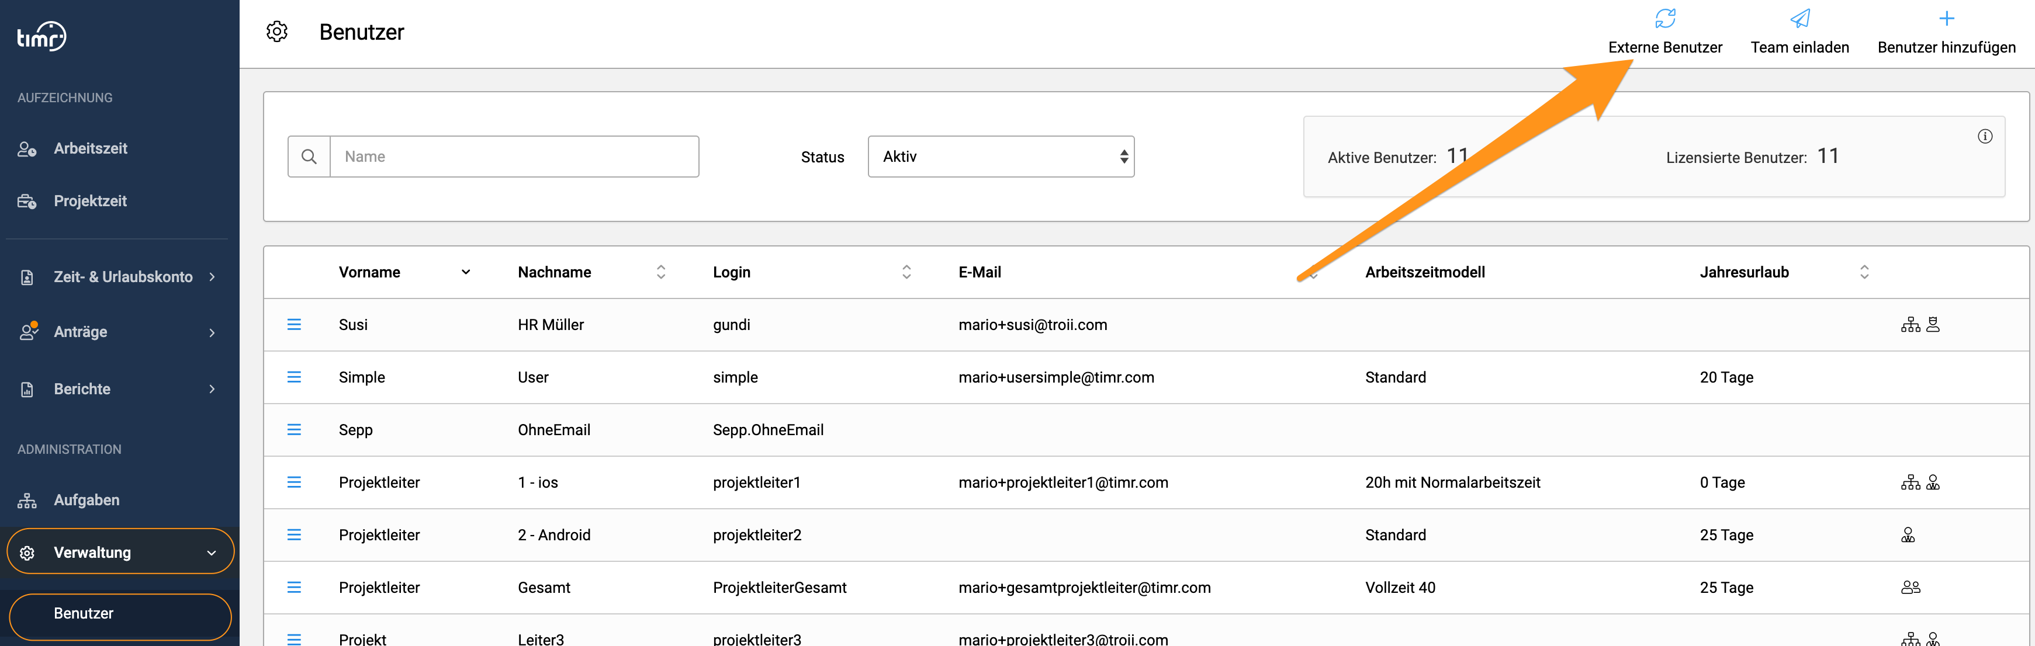2035x646 pixels.
Task: Click mario+usersimple@timr.com email
Action: tap(1056, 377)
